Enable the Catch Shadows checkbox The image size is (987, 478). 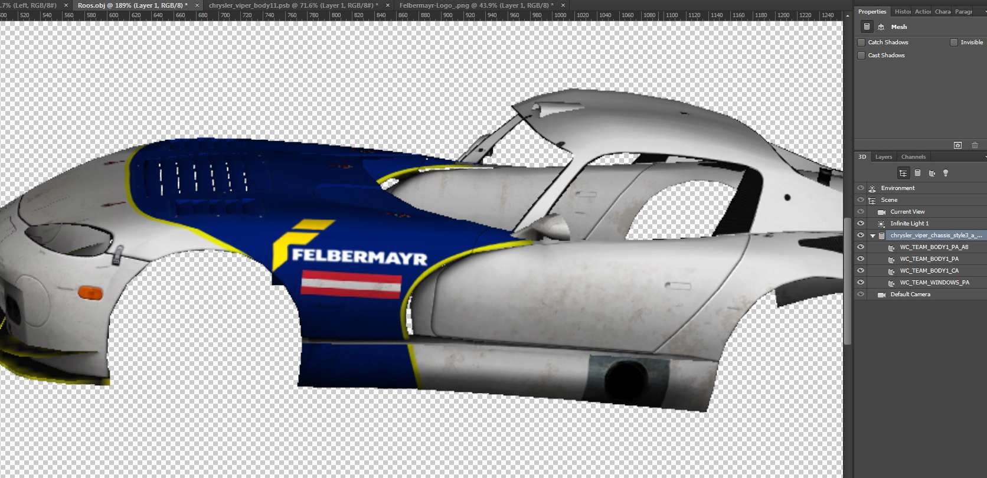click(861, 42)
